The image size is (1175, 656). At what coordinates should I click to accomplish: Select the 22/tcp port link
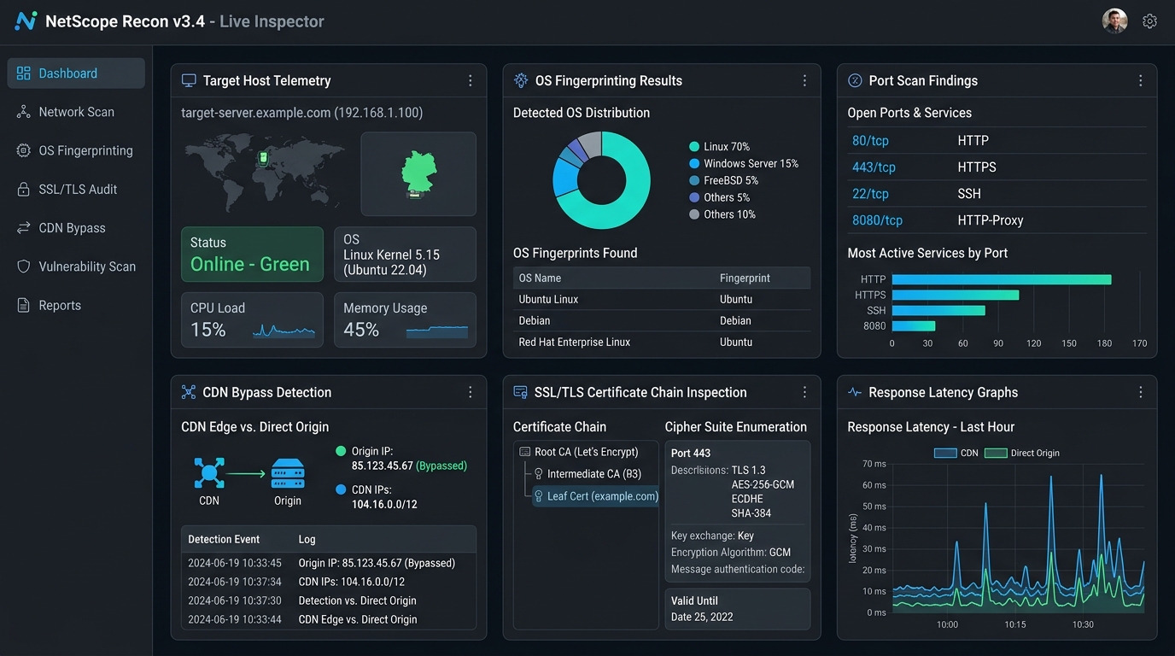(870, 194)
